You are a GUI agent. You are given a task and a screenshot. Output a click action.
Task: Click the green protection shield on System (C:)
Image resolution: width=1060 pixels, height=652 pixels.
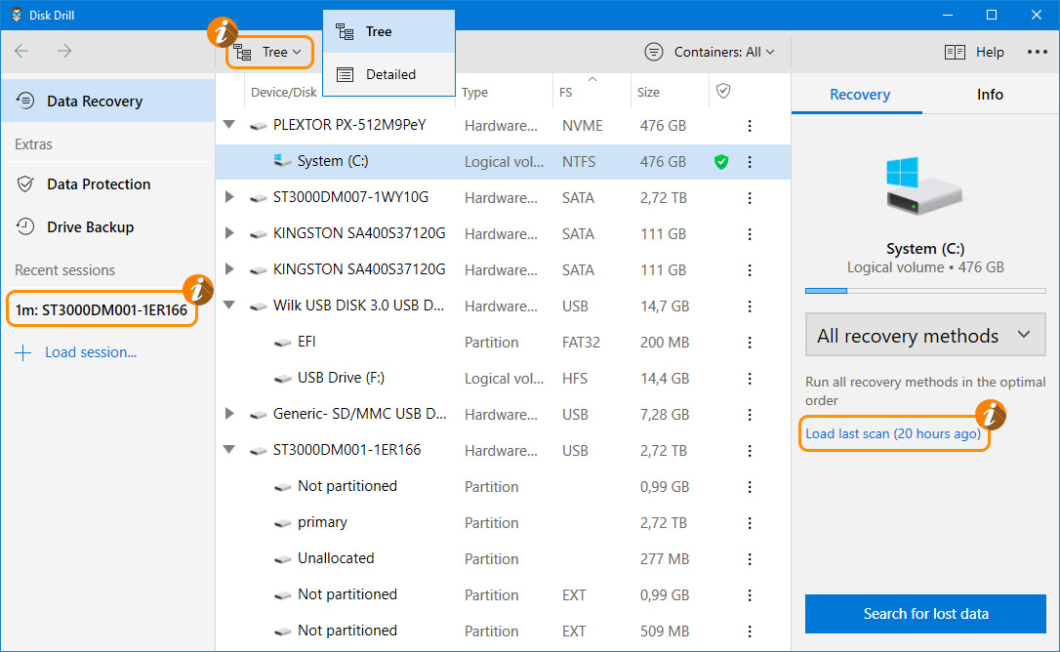(721, 162)
